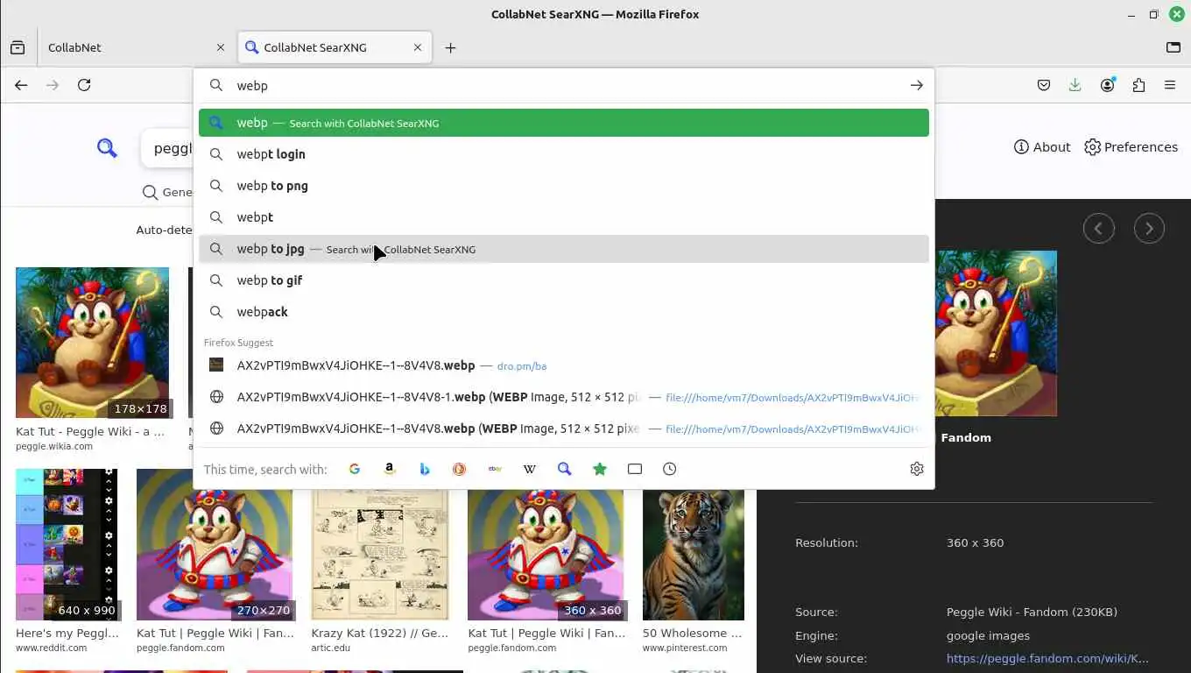
Task: Open a new tab with plus
Action: [450, 47]
